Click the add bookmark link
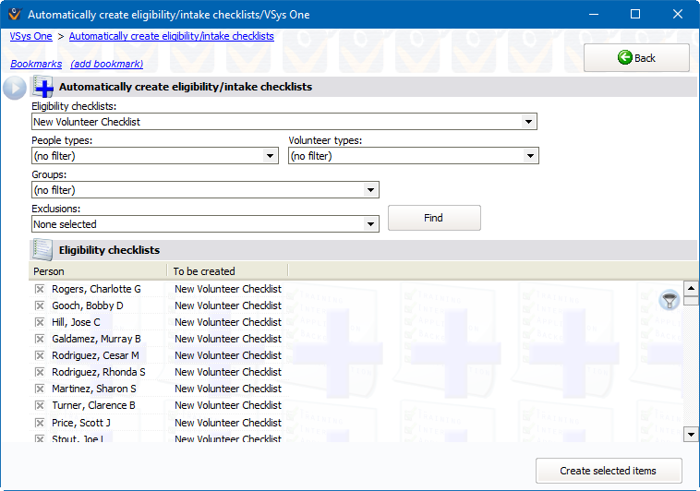 107,64
